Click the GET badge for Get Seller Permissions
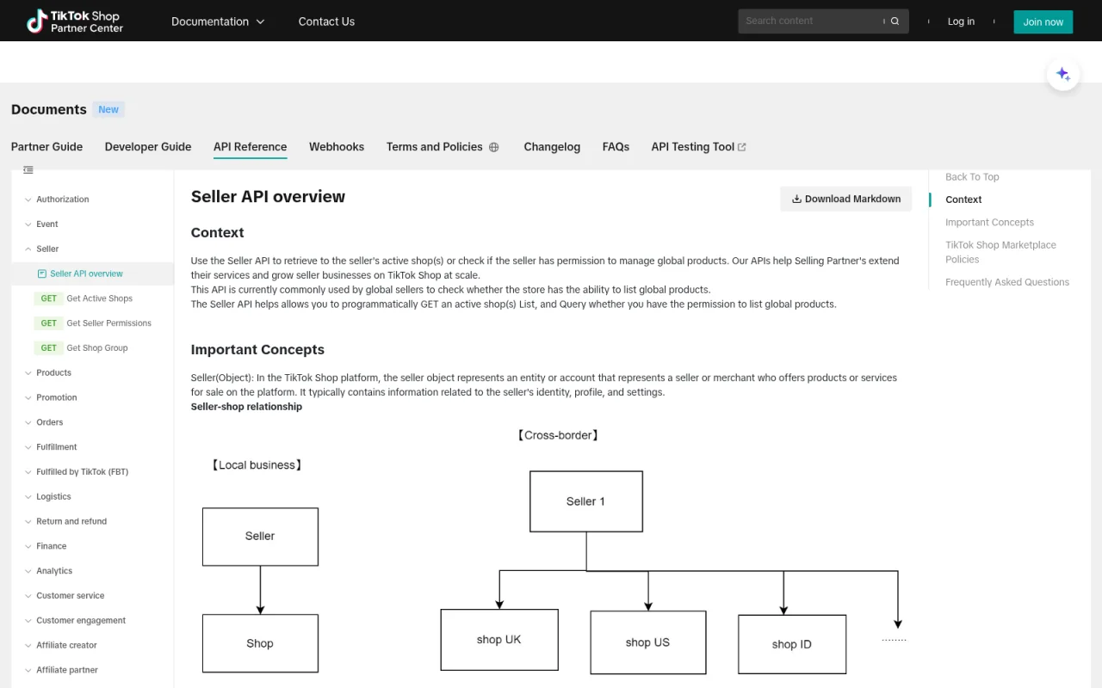 pyautogui.click(x=49, y=323)
